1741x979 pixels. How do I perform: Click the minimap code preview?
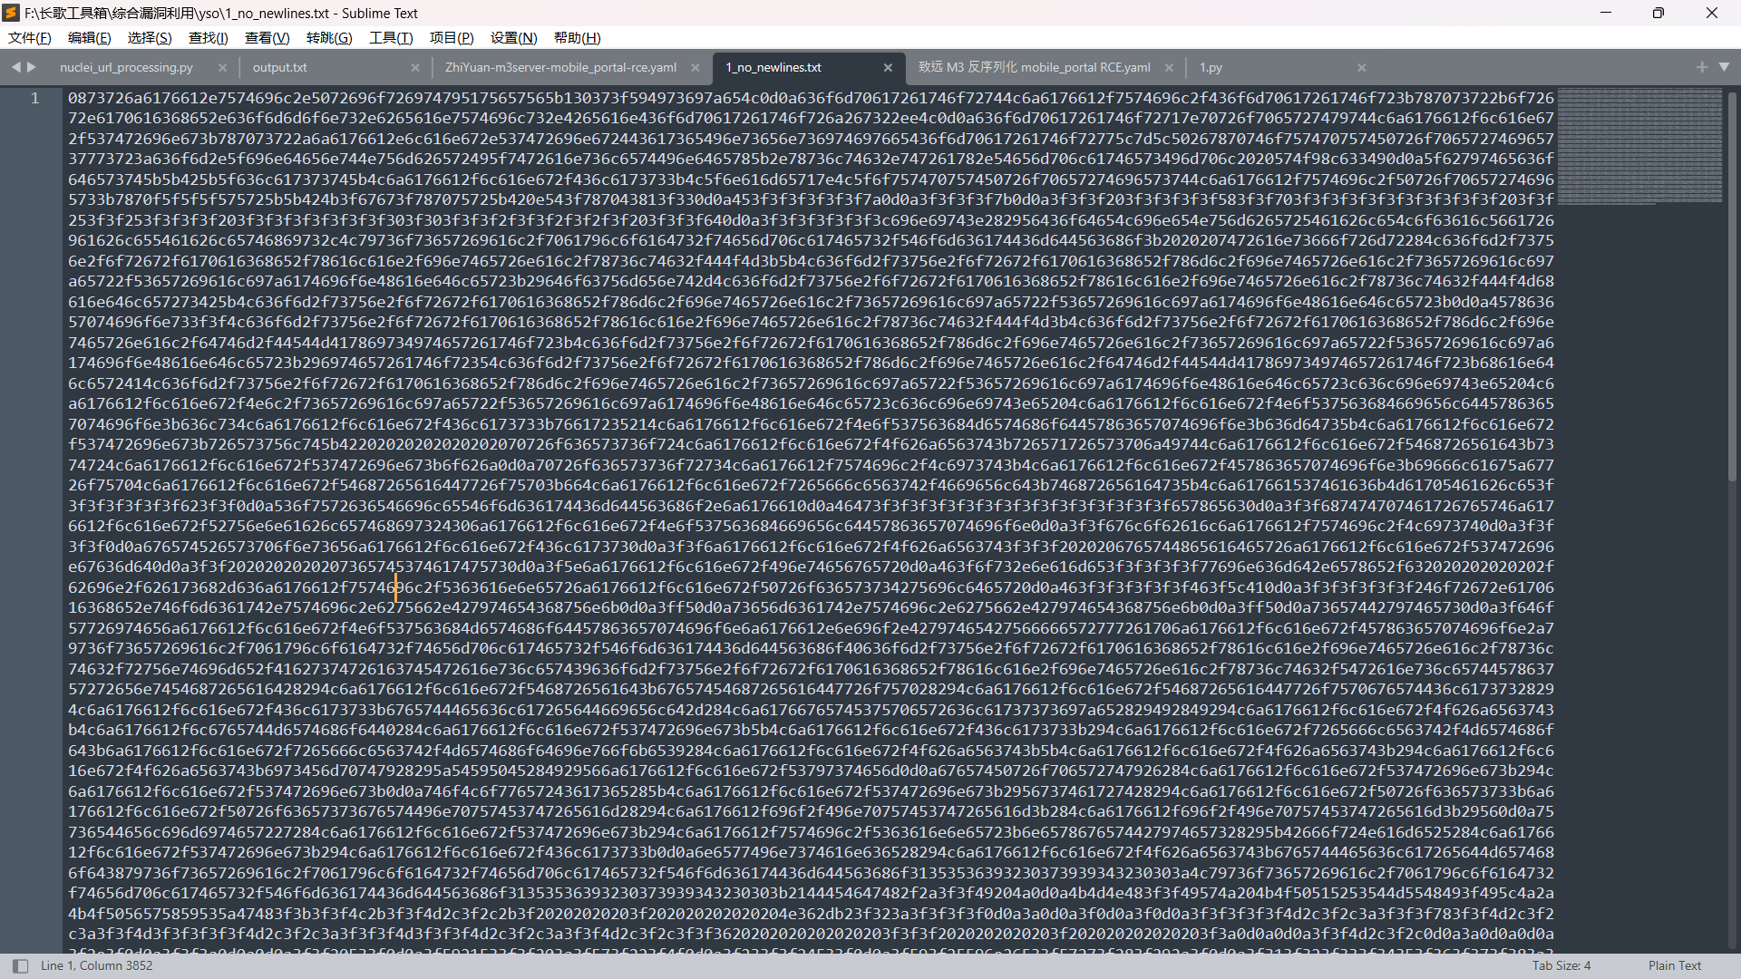(1639, 145)
